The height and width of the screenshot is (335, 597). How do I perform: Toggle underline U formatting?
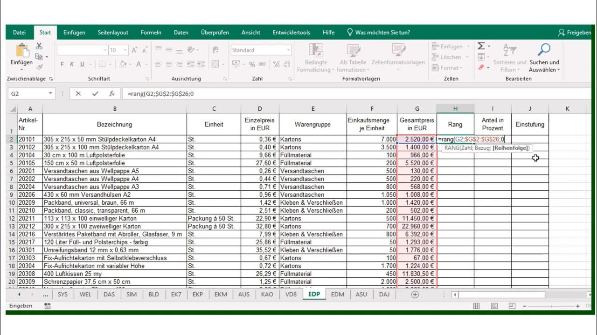83,64
